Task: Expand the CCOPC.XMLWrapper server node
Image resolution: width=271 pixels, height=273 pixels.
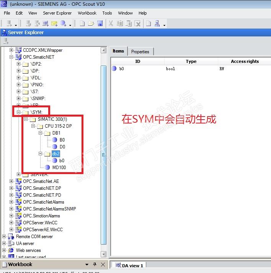Action: click(11, 50)
